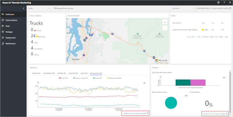Toggle truck-01.0 series in chart legend
The width and height of the screenshot is (233, 117).
97,78
